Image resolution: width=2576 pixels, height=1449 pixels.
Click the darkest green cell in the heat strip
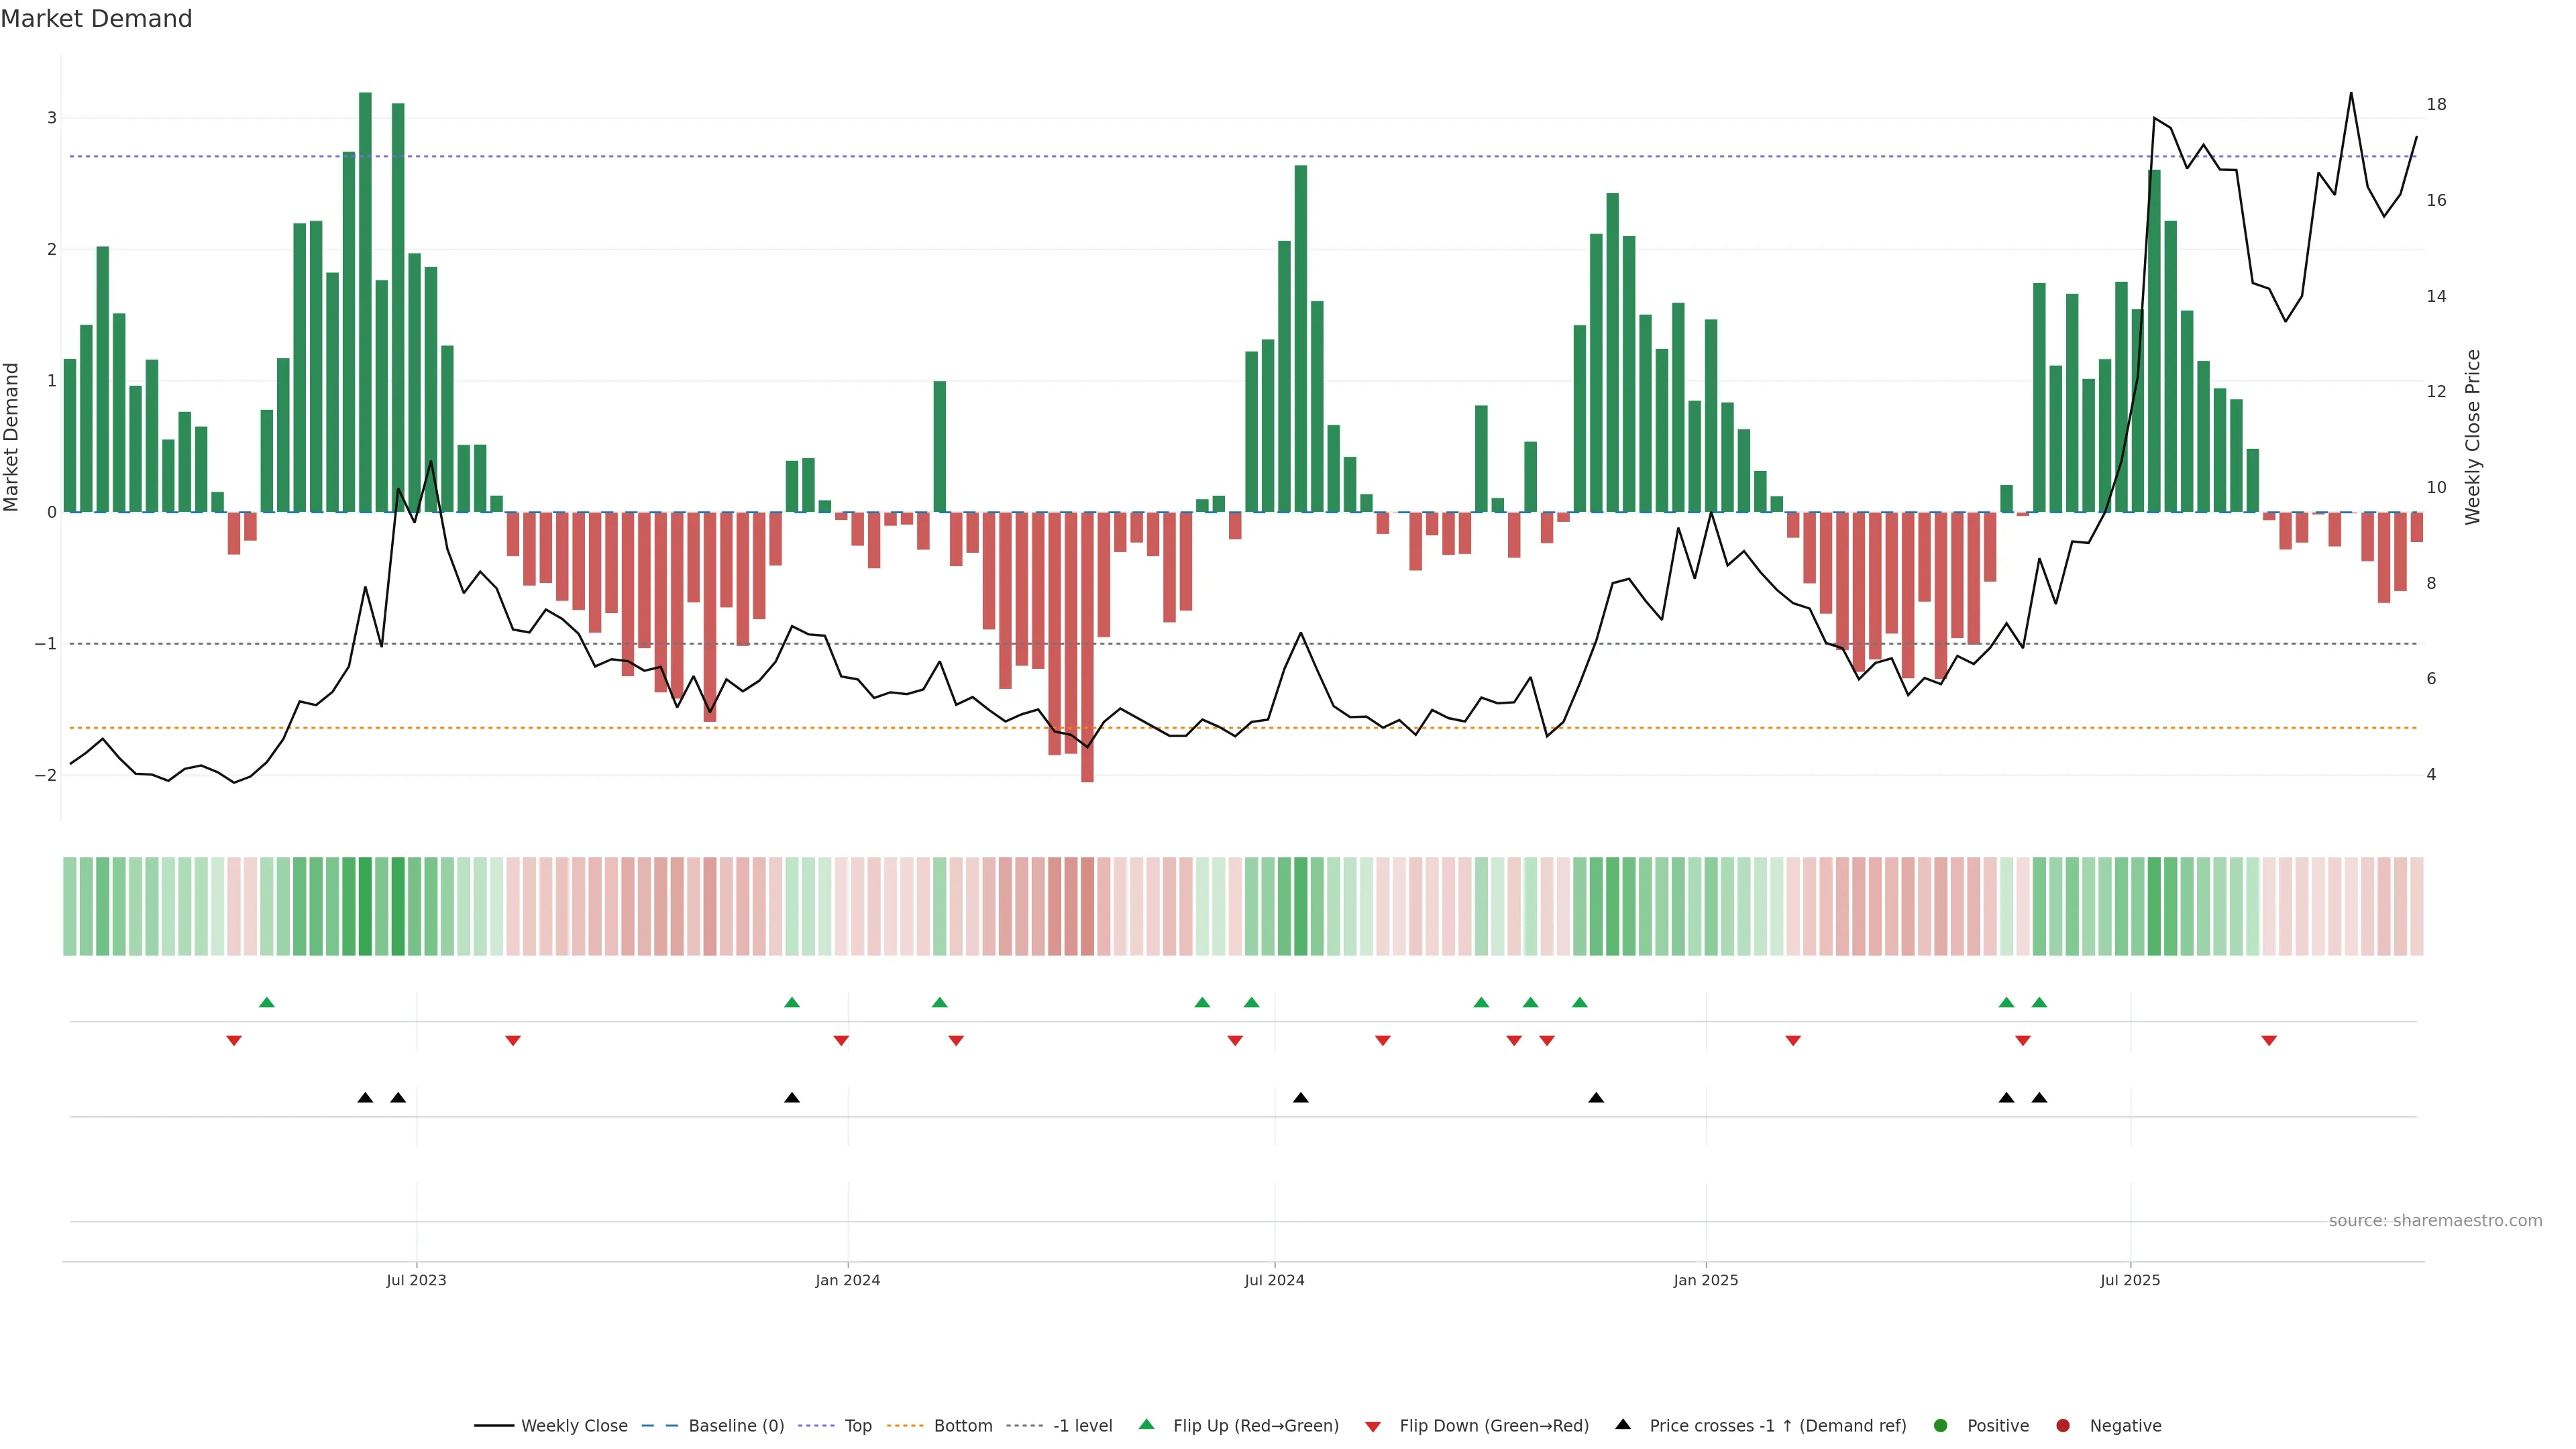click(x=365, y=906)
